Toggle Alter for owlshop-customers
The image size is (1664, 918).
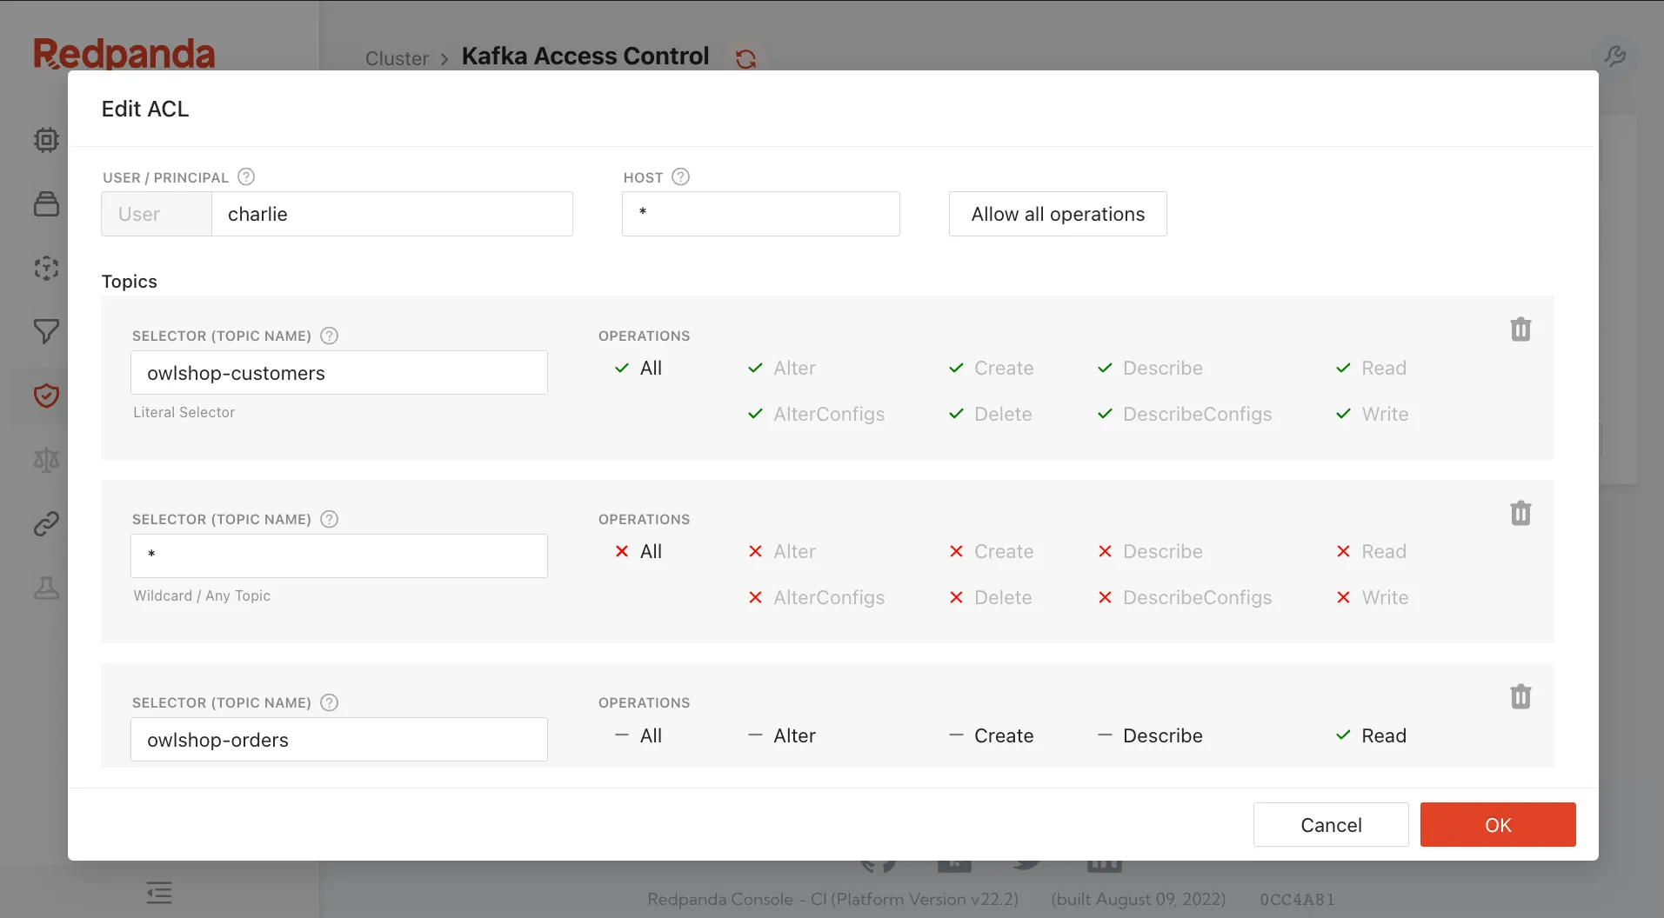point(782,368)
